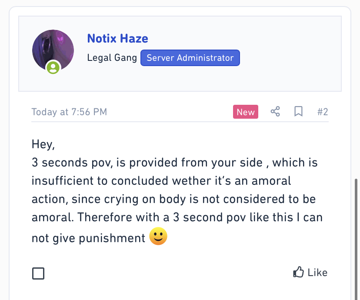Click the thumbs-up icon
Image resolution: width=360 pixels, height=300 pixels.
tap(298, 272)
